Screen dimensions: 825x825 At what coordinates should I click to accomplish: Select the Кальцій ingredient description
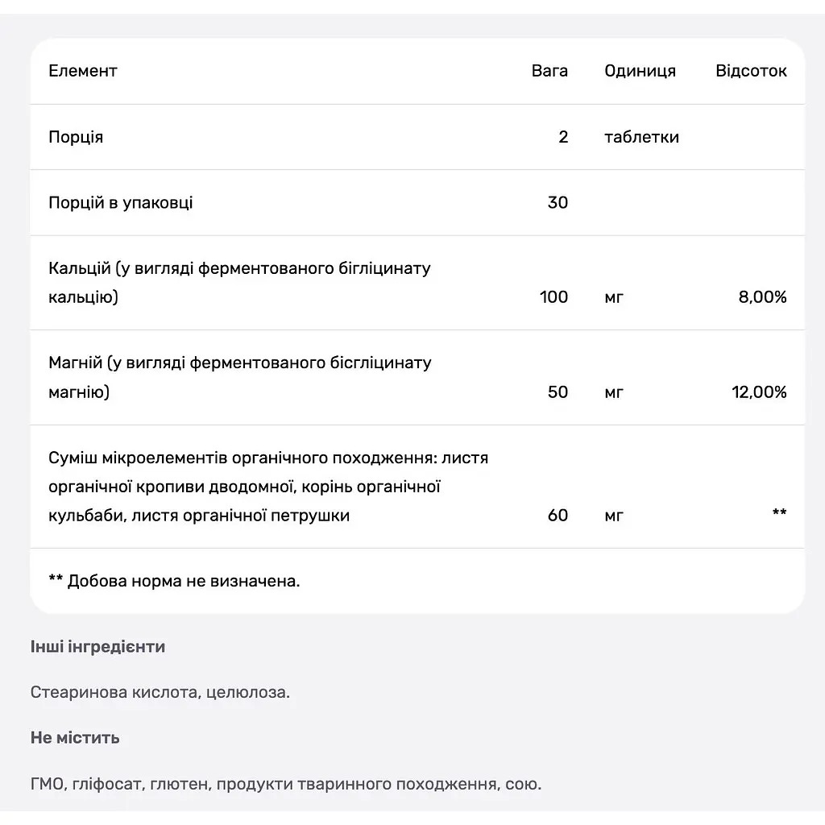click(x=239, y=283)
